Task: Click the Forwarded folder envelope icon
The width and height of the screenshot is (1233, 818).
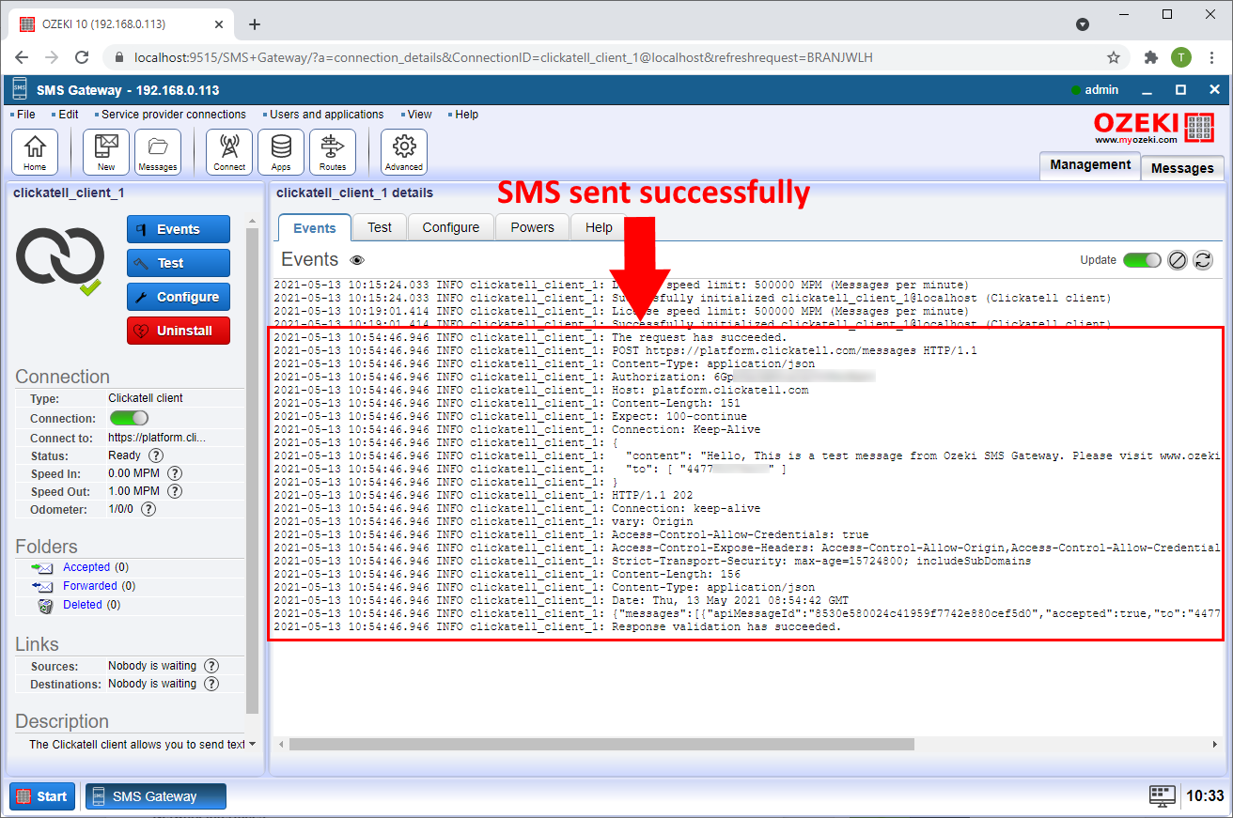Action: [x=43, y=586]
